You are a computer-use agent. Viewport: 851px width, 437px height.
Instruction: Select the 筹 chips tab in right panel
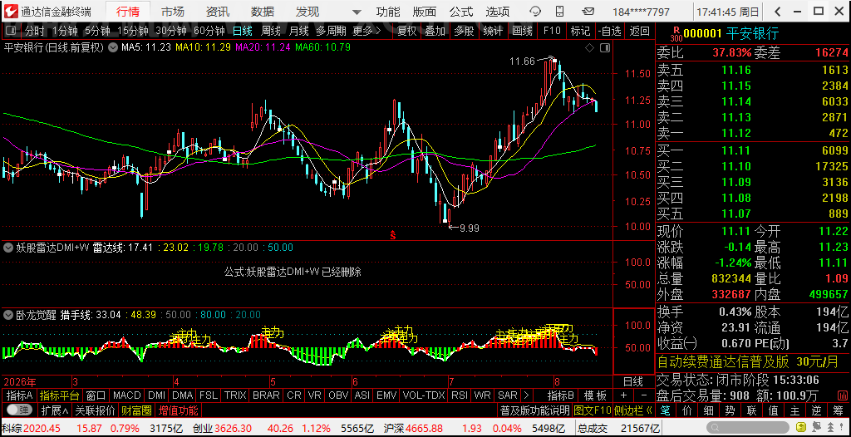839,410
